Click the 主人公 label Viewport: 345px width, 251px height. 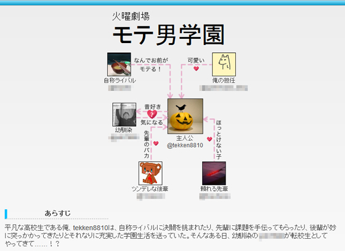185,138
